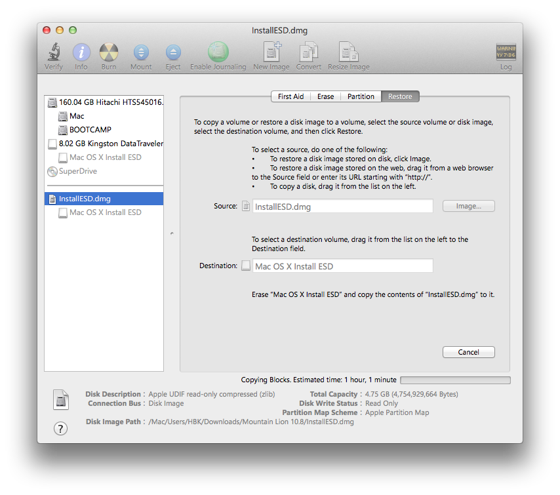Select InstallESD.dmg in the sidebar

tap(104, 199)
